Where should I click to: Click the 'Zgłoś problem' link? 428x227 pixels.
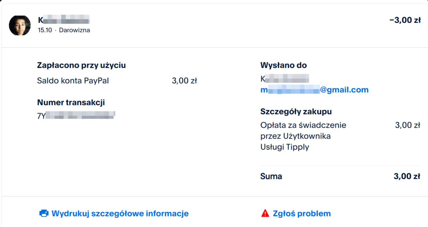tap(302, 213)
